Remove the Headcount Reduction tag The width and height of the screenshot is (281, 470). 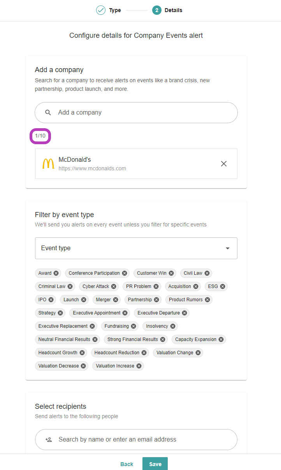pyautogui.click(x=144, y=353)
